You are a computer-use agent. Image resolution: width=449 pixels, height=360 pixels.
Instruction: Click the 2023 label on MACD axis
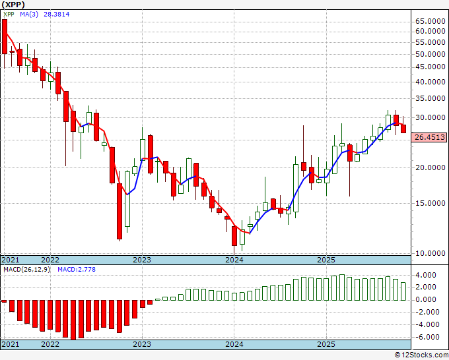tap(142, 344)
